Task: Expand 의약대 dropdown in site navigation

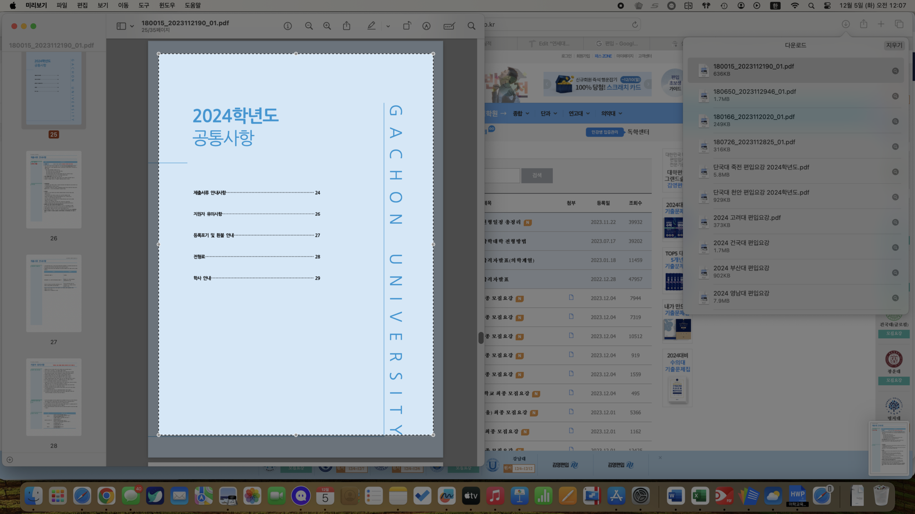Action: tap(612, 114)
